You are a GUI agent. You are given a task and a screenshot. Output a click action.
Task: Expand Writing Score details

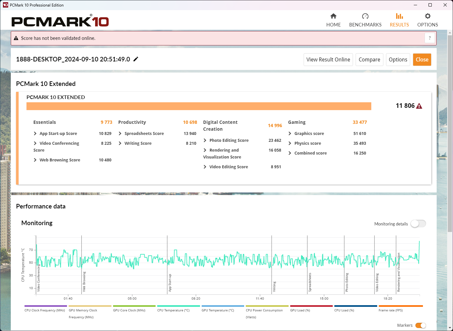tap(120, 143)
